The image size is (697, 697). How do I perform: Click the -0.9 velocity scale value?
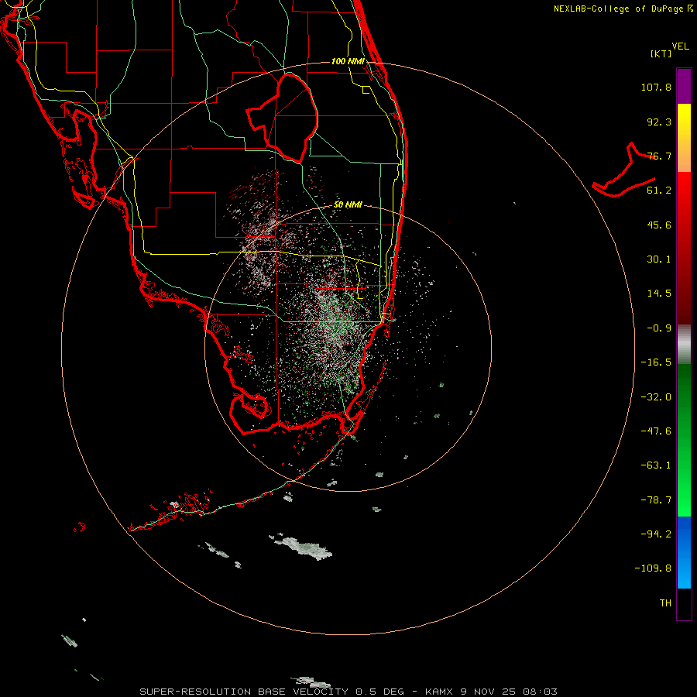tap(659, 328)
